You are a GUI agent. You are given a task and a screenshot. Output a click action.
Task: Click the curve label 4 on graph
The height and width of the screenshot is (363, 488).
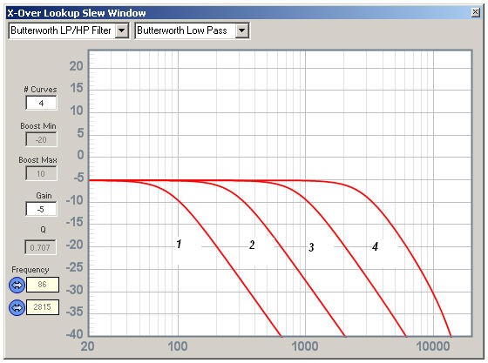tap(376, 246)
